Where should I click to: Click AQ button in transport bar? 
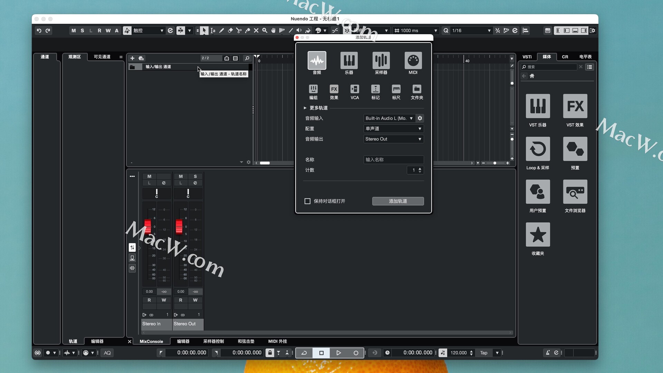[107, 353]
